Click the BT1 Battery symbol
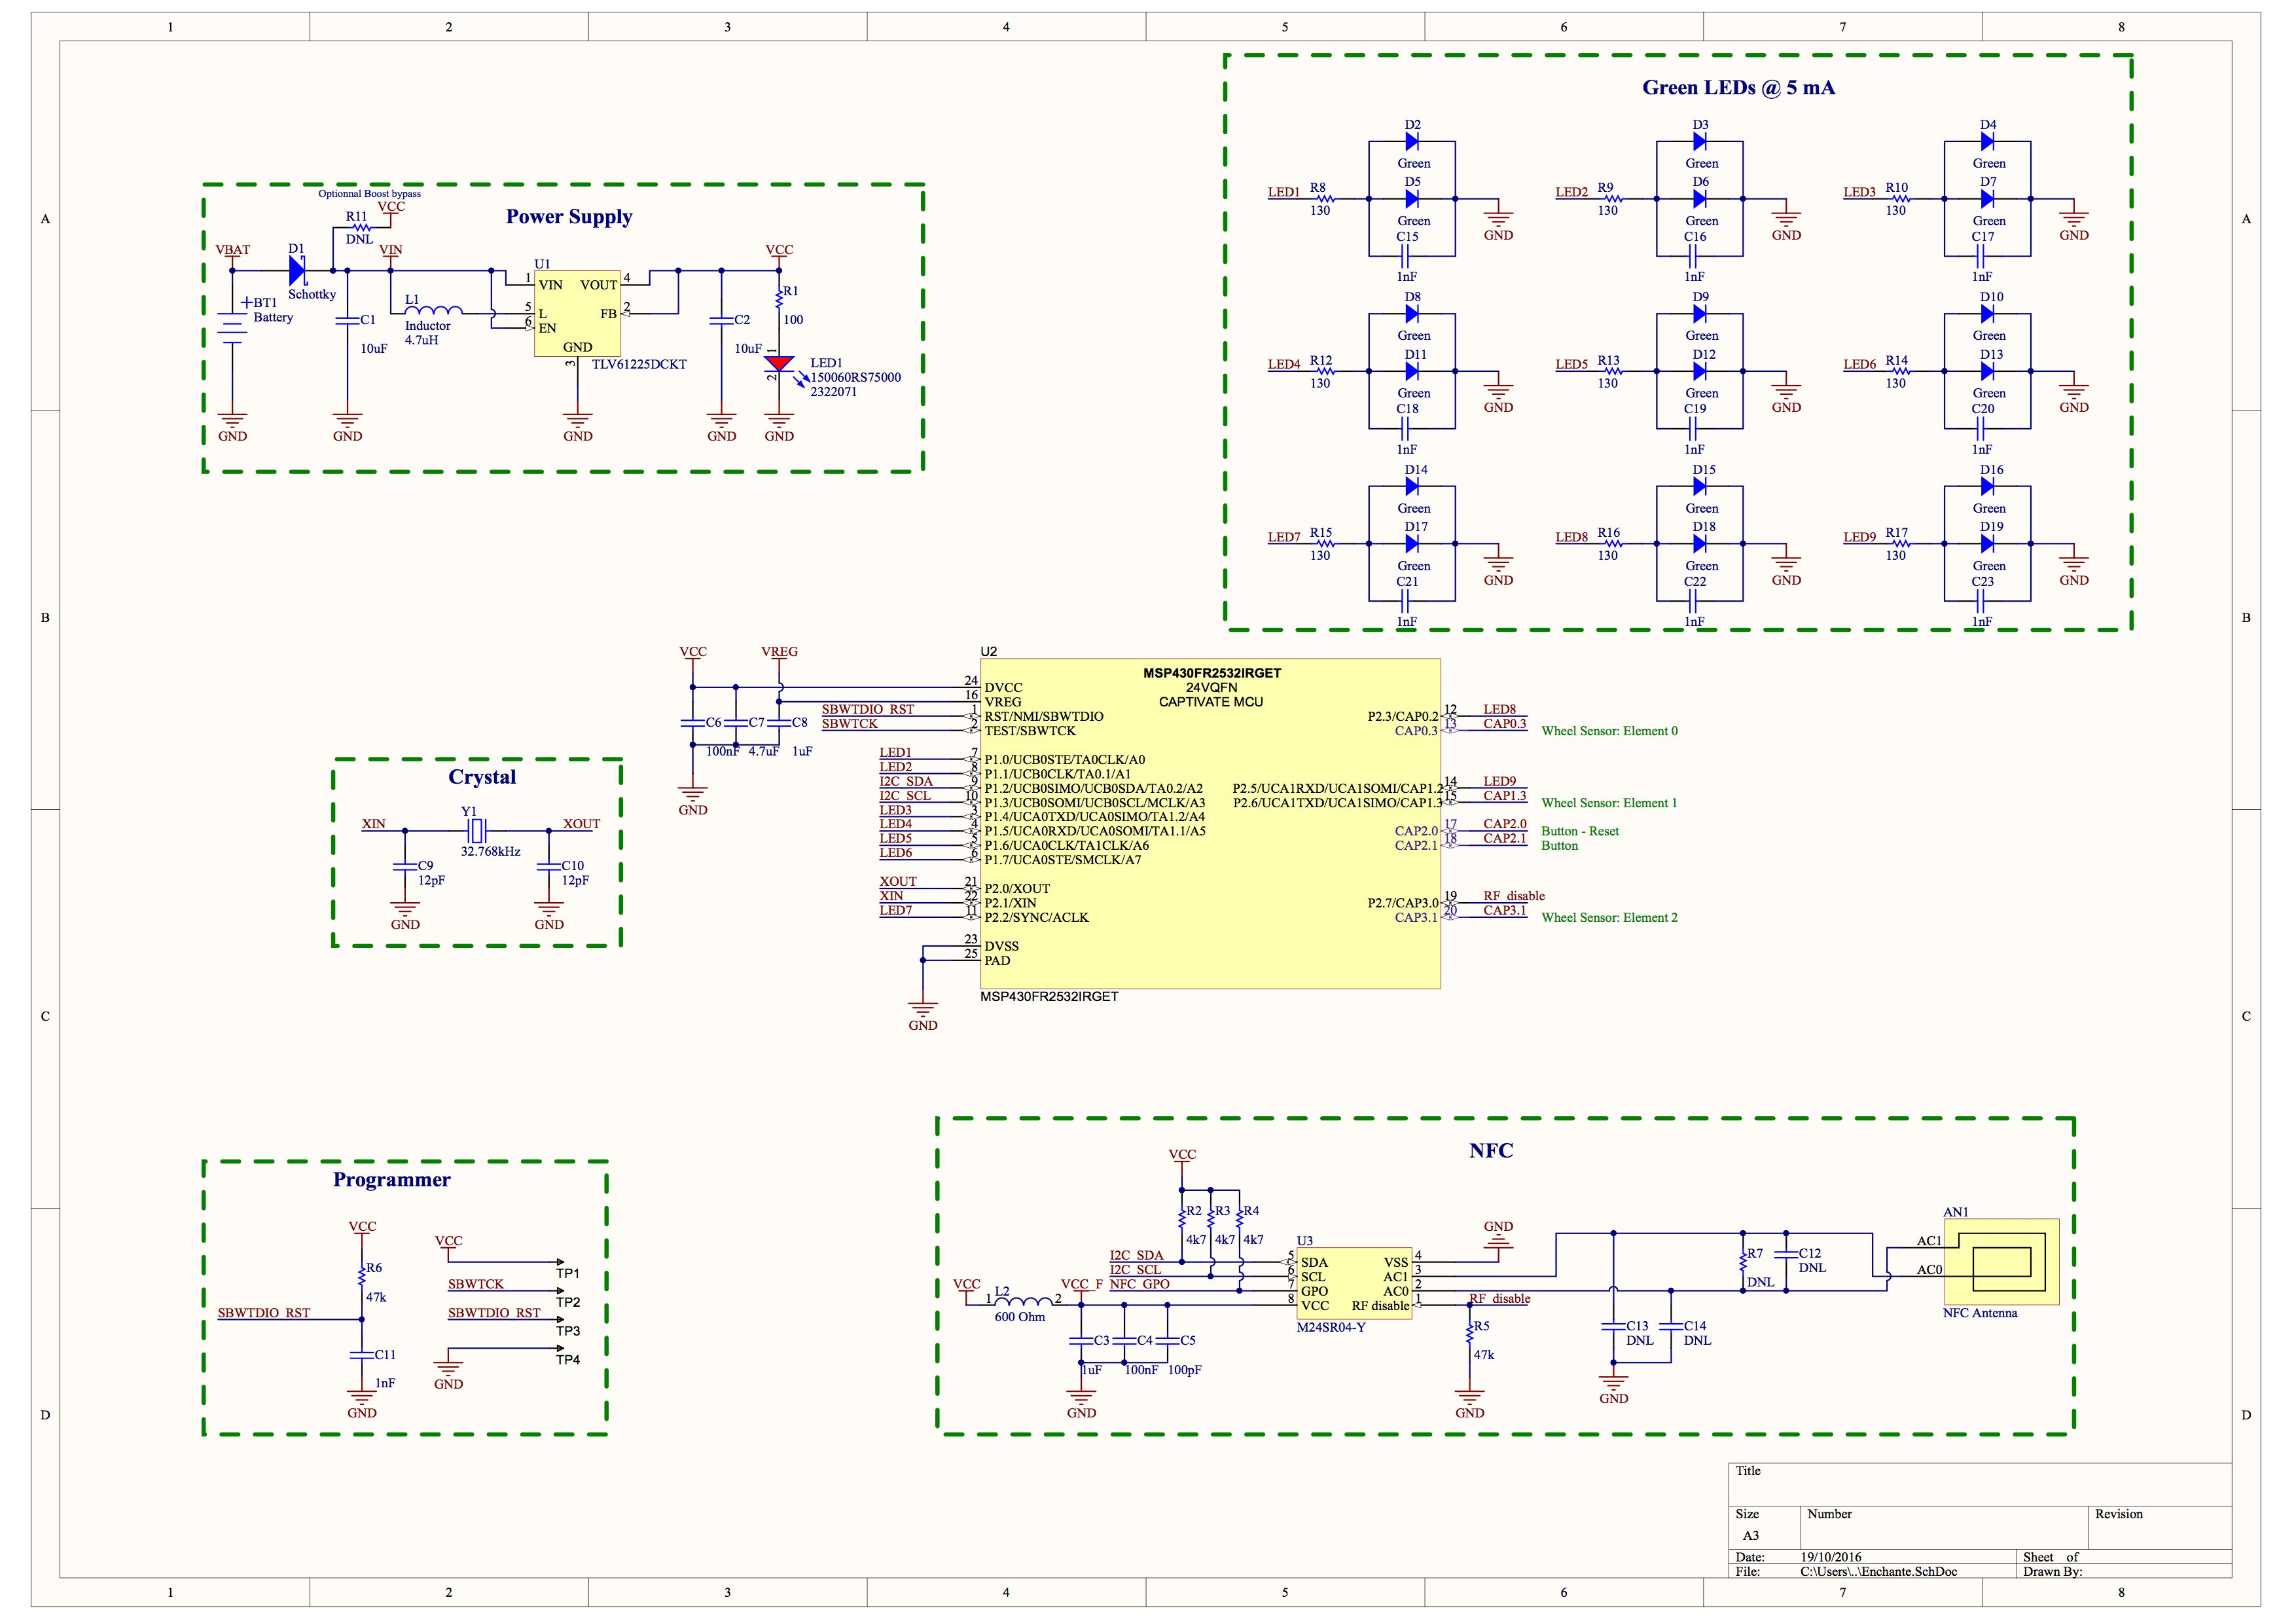Image resolution: width=2296 pixels, height=1623 pixels. pos(232,329)
